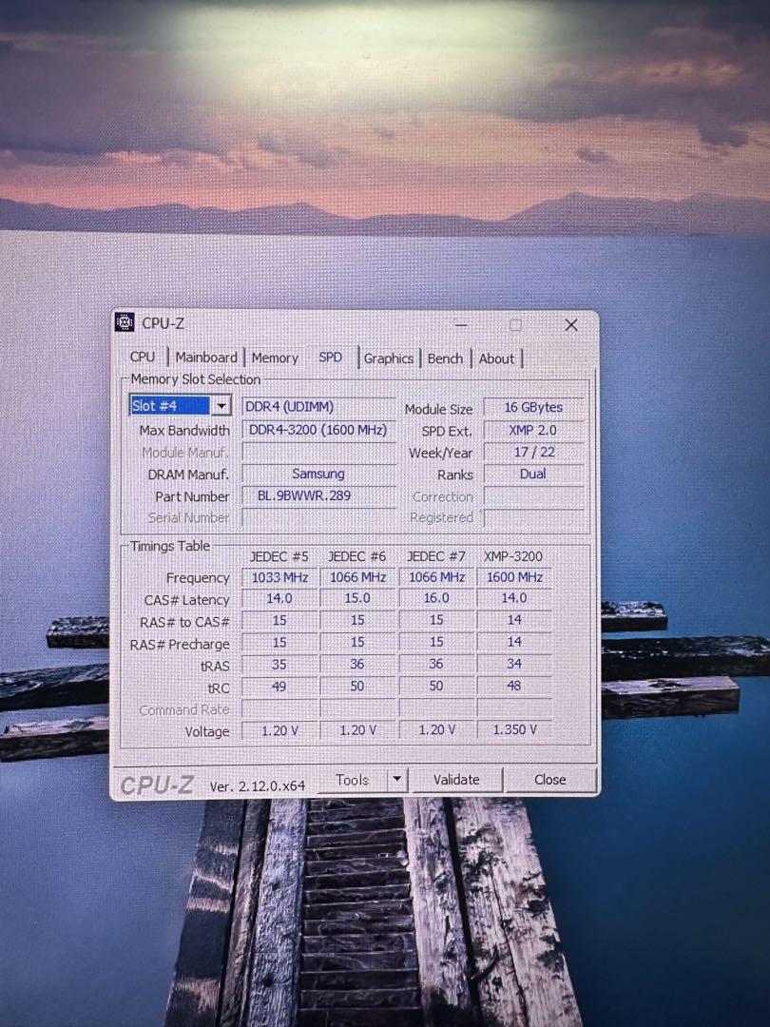Show the Graphics tab
Screen dimensions: 770x1027
[x=388, y=358]
